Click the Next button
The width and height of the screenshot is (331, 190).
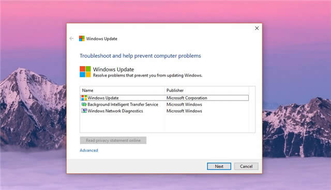(x=219, y=166)
